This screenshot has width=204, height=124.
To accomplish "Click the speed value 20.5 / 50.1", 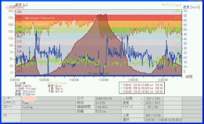I will [153, 103].
